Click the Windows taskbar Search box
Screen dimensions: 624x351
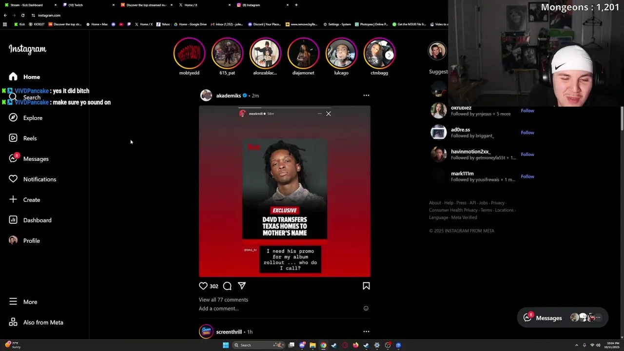click(x=258, y=345)
